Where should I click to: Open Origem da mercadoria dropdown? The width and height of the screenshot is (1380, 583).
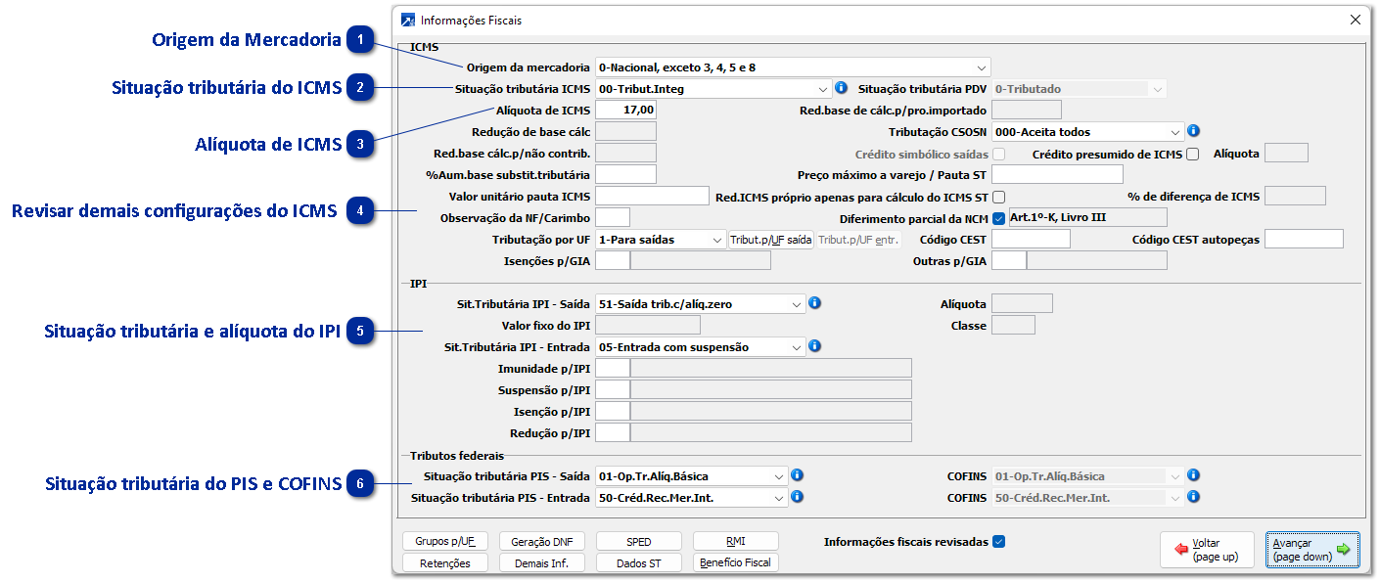pyautogui.click(x=981, y=67)
